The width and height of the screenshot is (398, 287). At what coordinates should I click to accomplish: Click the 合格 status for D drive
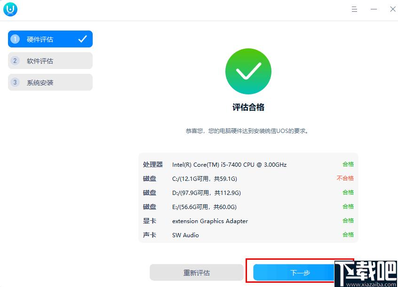coord(348,193)
